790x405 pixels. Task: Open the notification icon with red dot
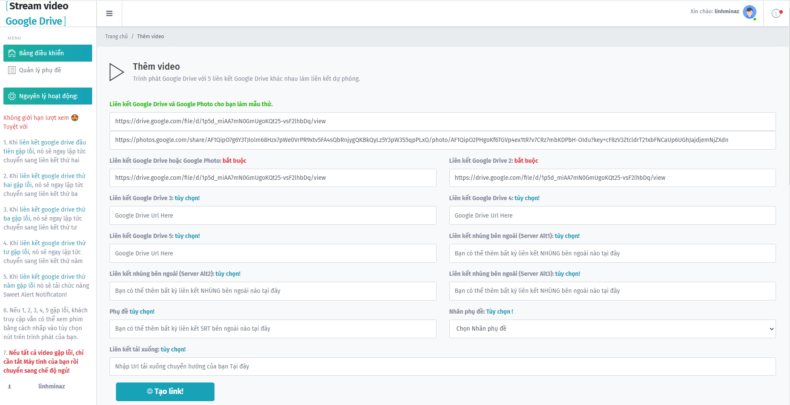click(776, 14)
